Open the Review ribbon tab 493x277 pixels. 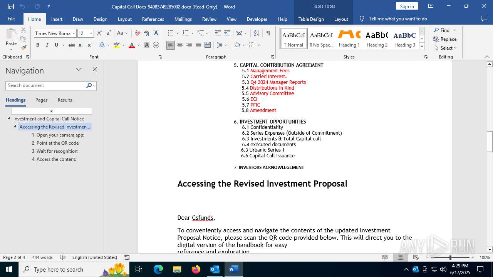tap(209, 19)
